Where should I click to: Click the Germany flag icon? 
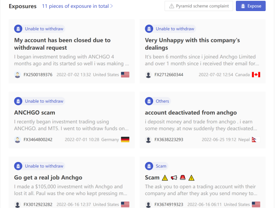point(125,139)
